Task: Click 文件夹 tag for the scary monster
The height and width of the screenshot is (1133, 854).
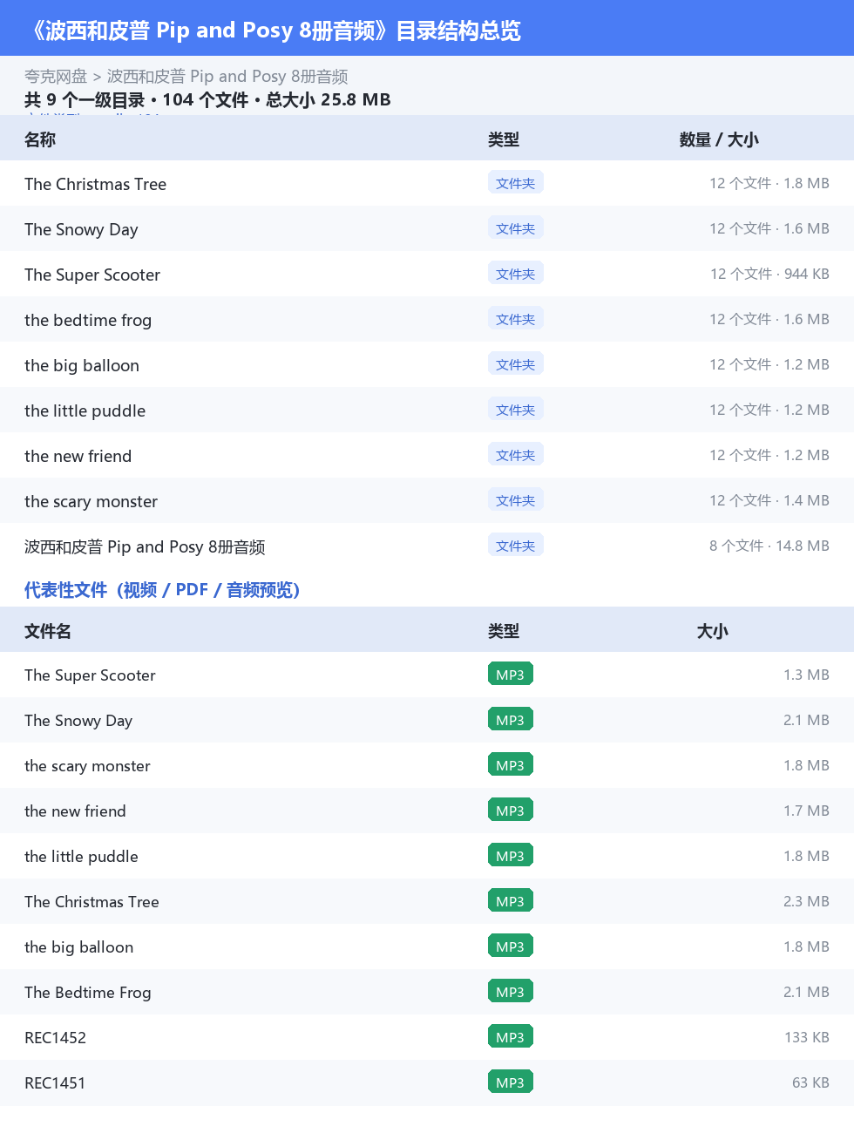Action: pos(516,499)
